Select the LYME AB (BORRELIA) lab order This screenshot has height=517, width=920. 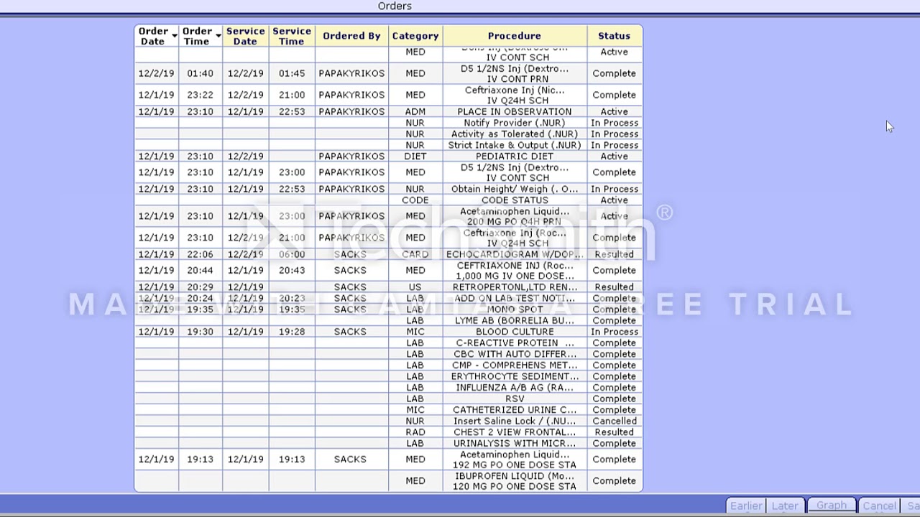pos(515,321)
